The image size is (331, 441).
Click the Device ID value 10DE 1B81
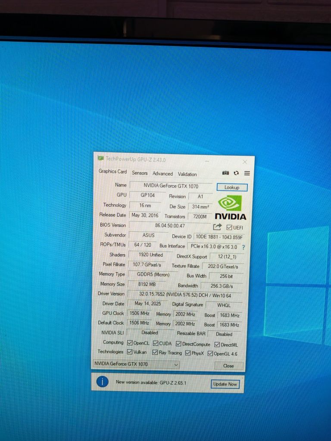(219, 237)
